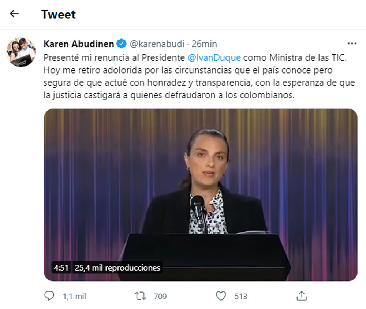Go back using the arrow icon
366x309 pixels.
(x=14, y=14)
